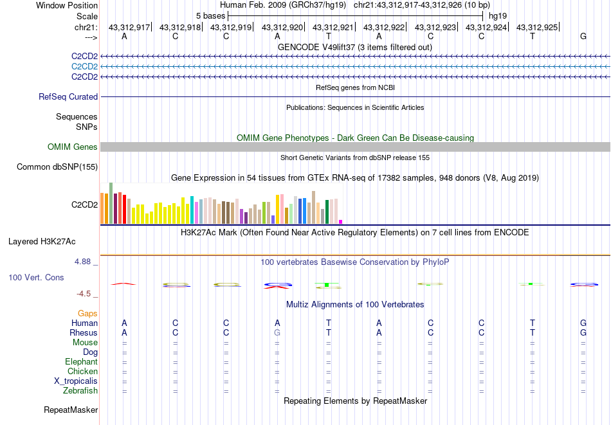Click the small magenta GTEx expression bar
Viewport: 611px width, 425px height.
pyautogui.click(x=341, y=222)
